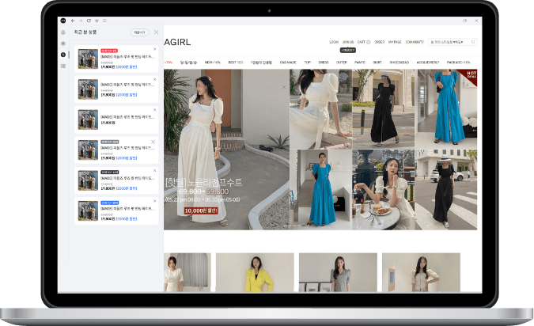Open the D&S MADE category

(288, 63)
